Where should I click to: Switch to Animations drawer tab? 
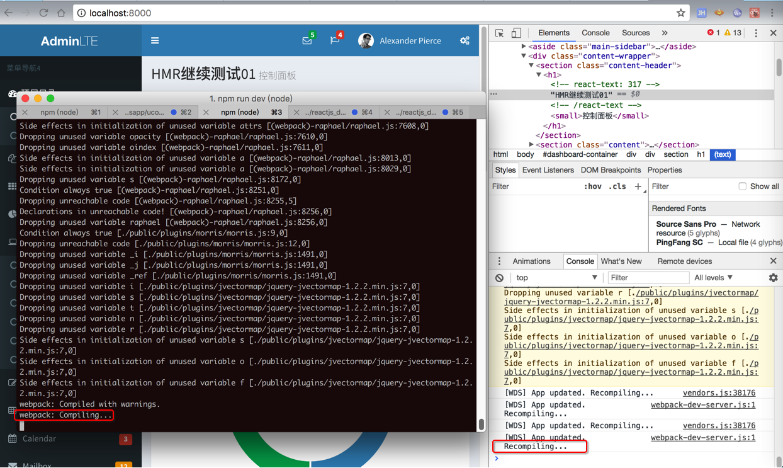click(531, 261)
